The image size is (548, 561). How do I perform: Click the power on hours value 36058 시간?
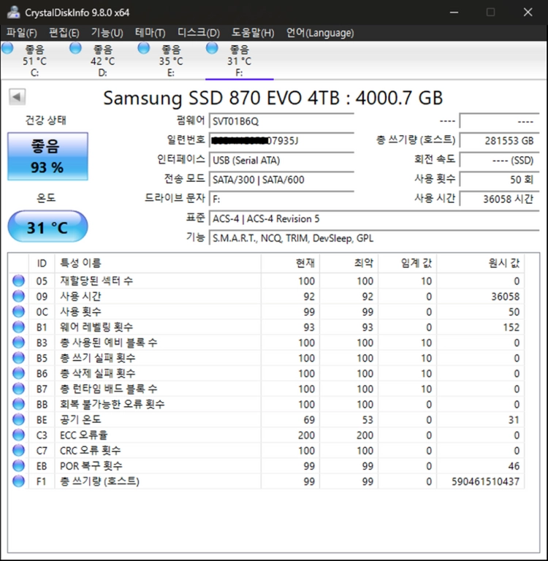coord(499,199)
